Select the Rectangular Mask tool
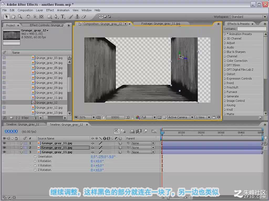The height and width of the screenshot is (201, 269). (x=50, y=16)
